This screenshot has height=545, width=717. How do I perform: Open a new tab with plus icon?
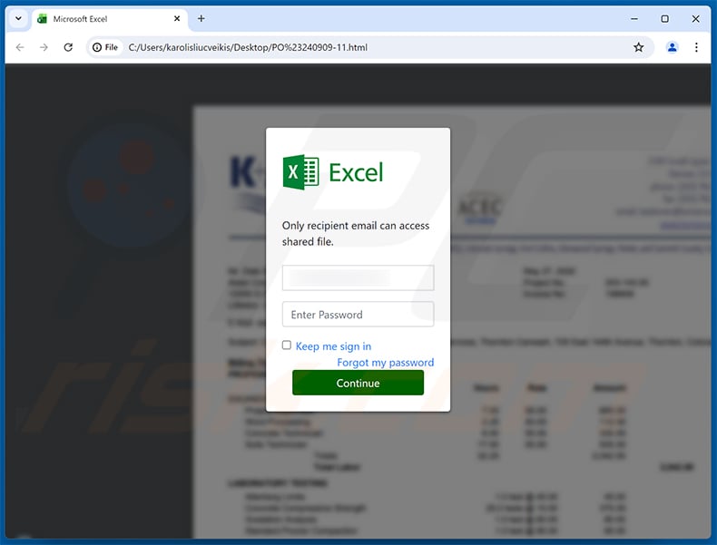coord(201,19)
